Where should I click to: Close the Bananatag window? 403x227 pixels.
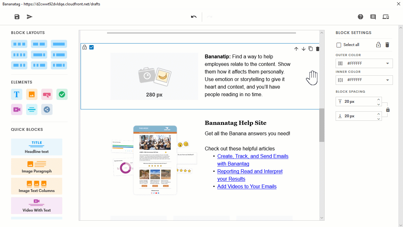click(x=398, y=4)
